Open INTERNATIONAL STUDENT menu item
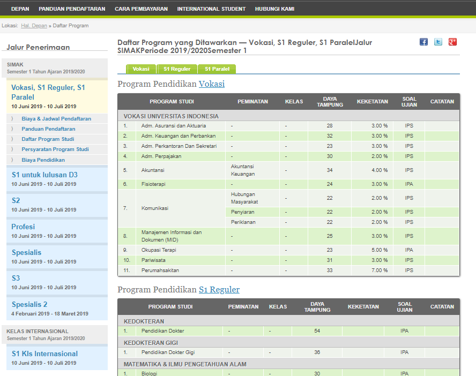 point(211,9)
